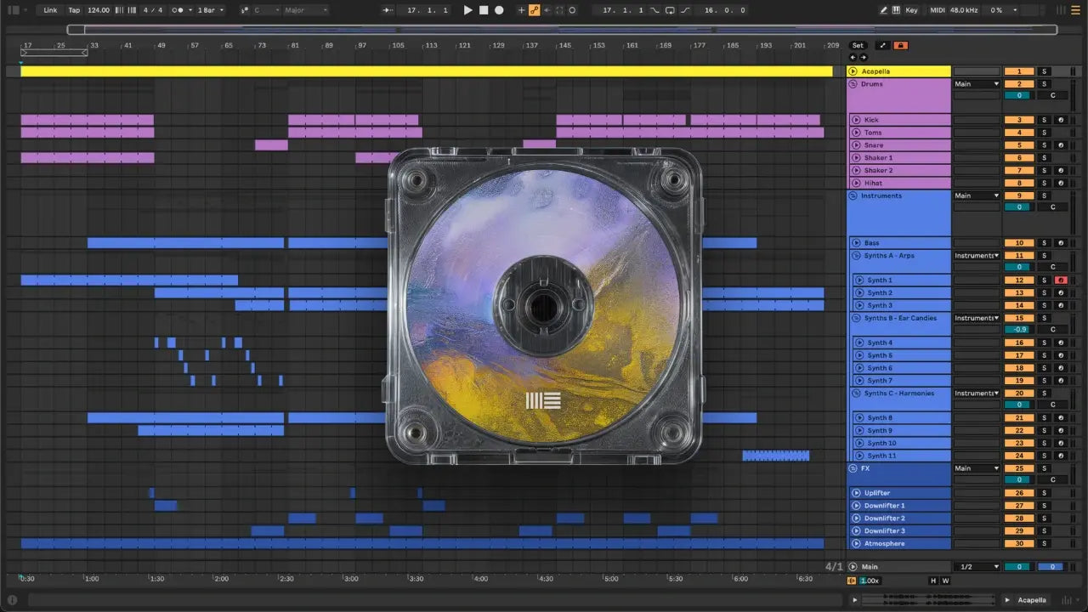Click the Tap tempo button
This screenshot has width=1088, height=612.
click(x=74, y=10)
